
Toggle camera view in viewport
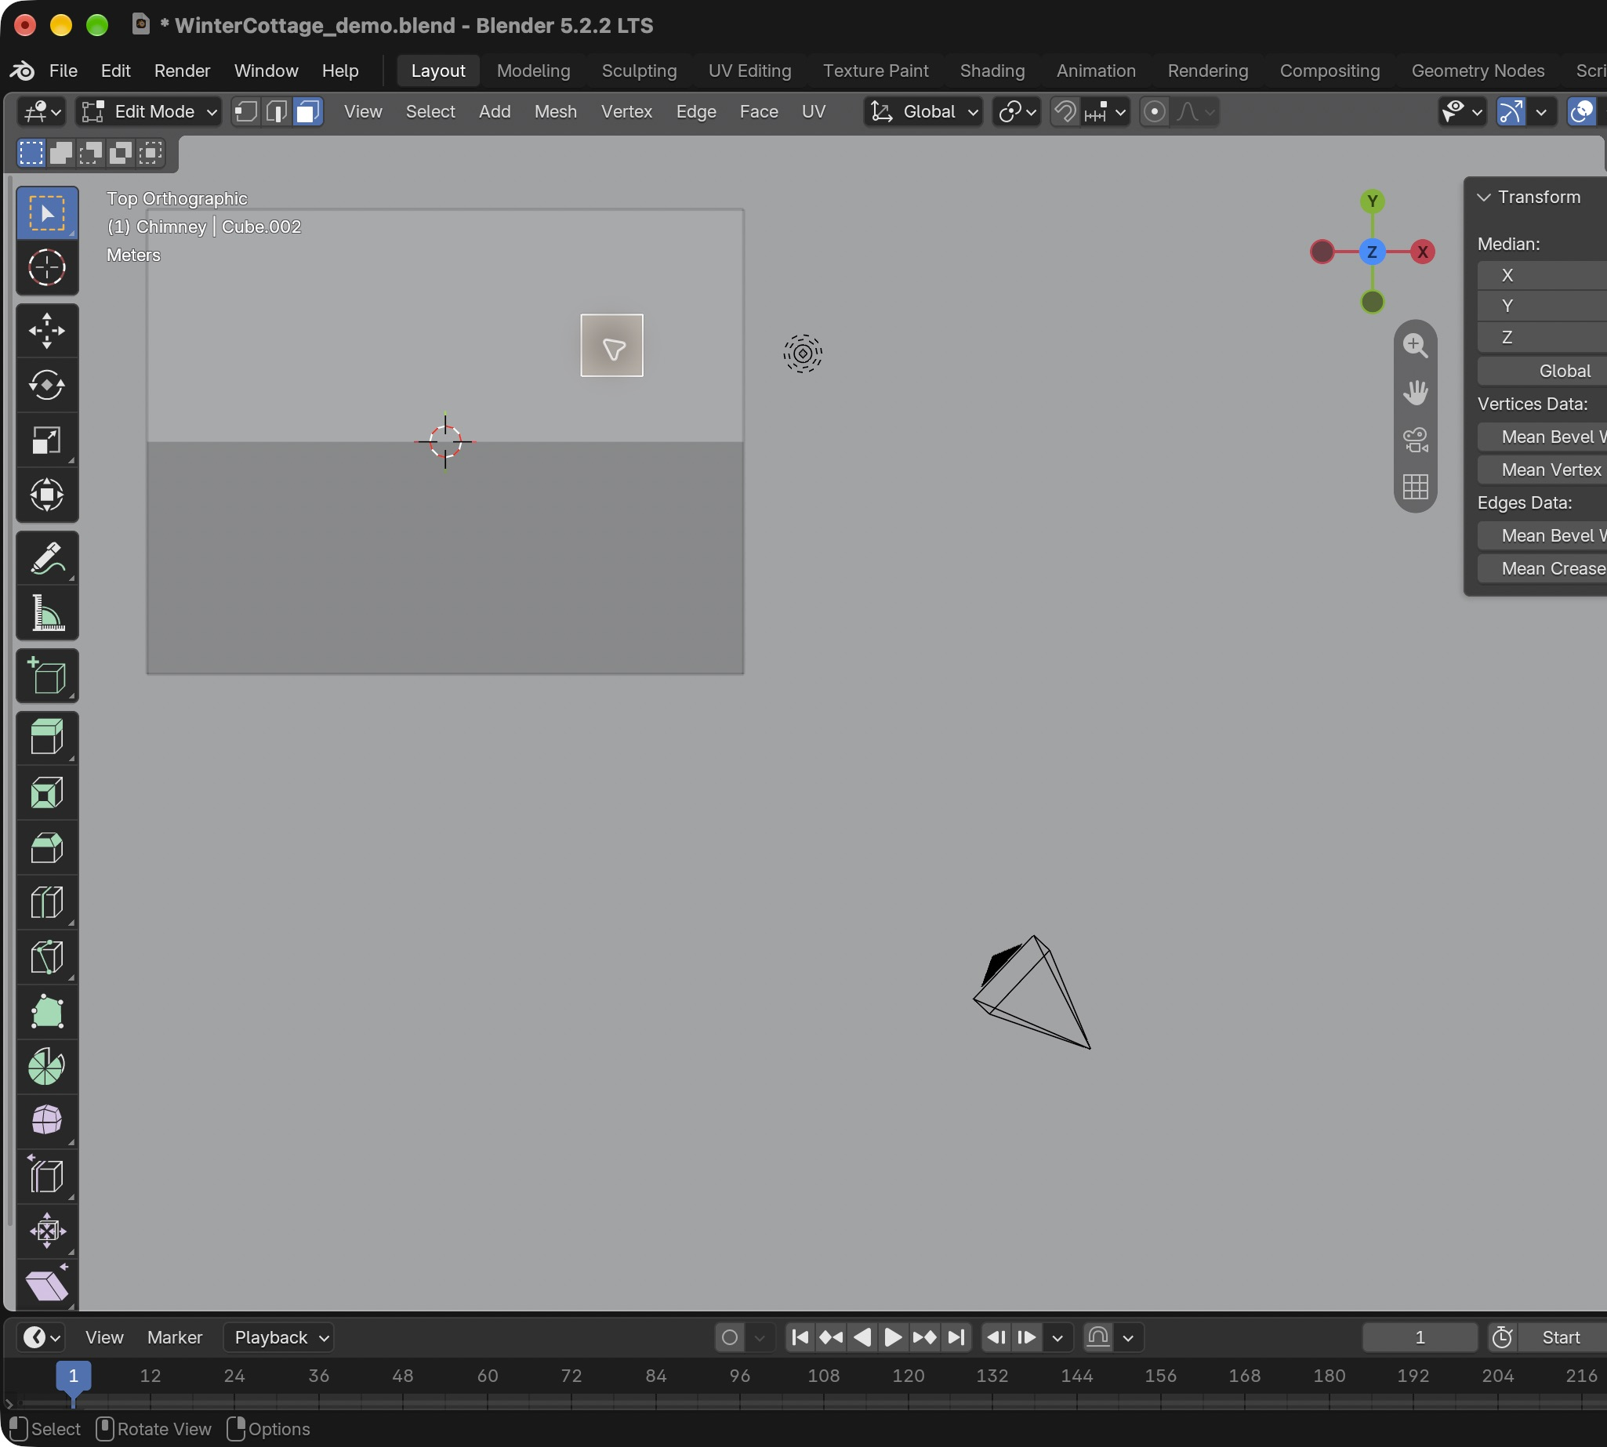1416,440
